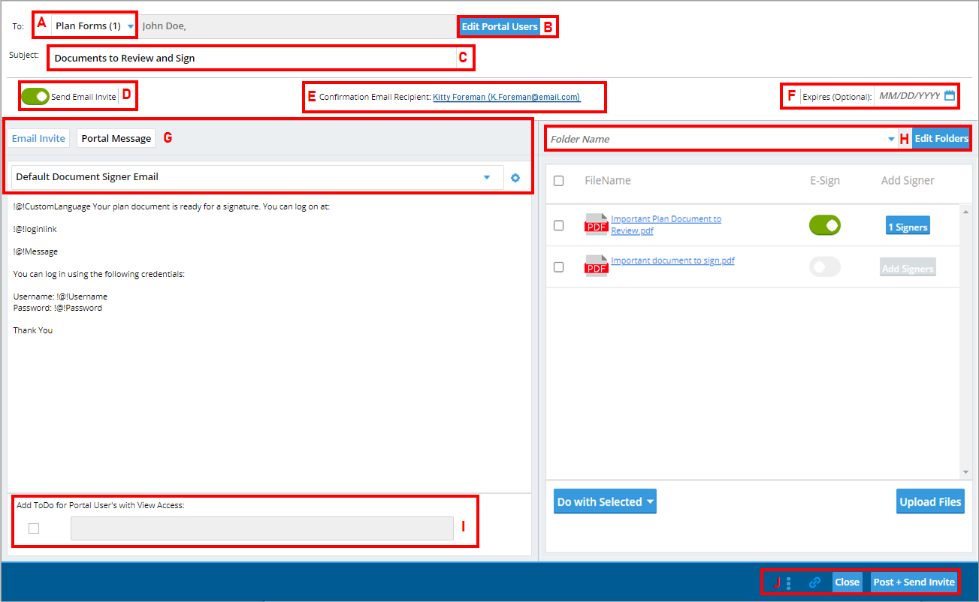Open the Folder Name dropdown

pos(891,138)
